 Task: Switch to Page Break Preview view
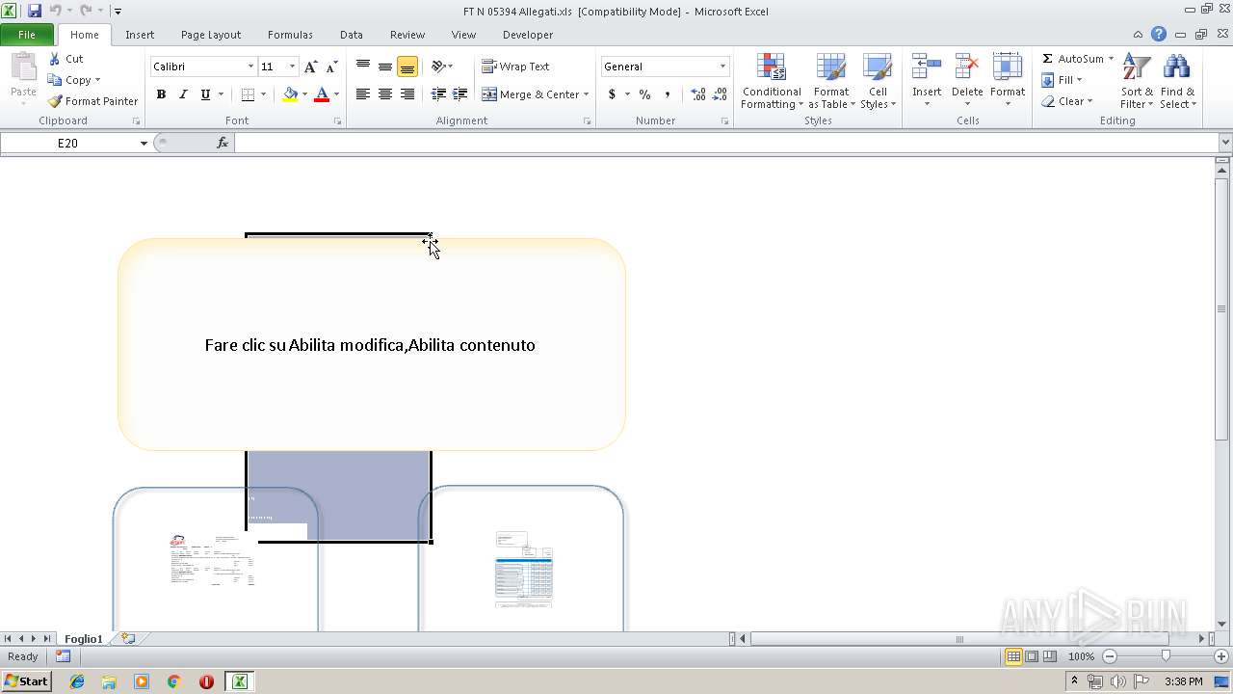point(1049,656)
